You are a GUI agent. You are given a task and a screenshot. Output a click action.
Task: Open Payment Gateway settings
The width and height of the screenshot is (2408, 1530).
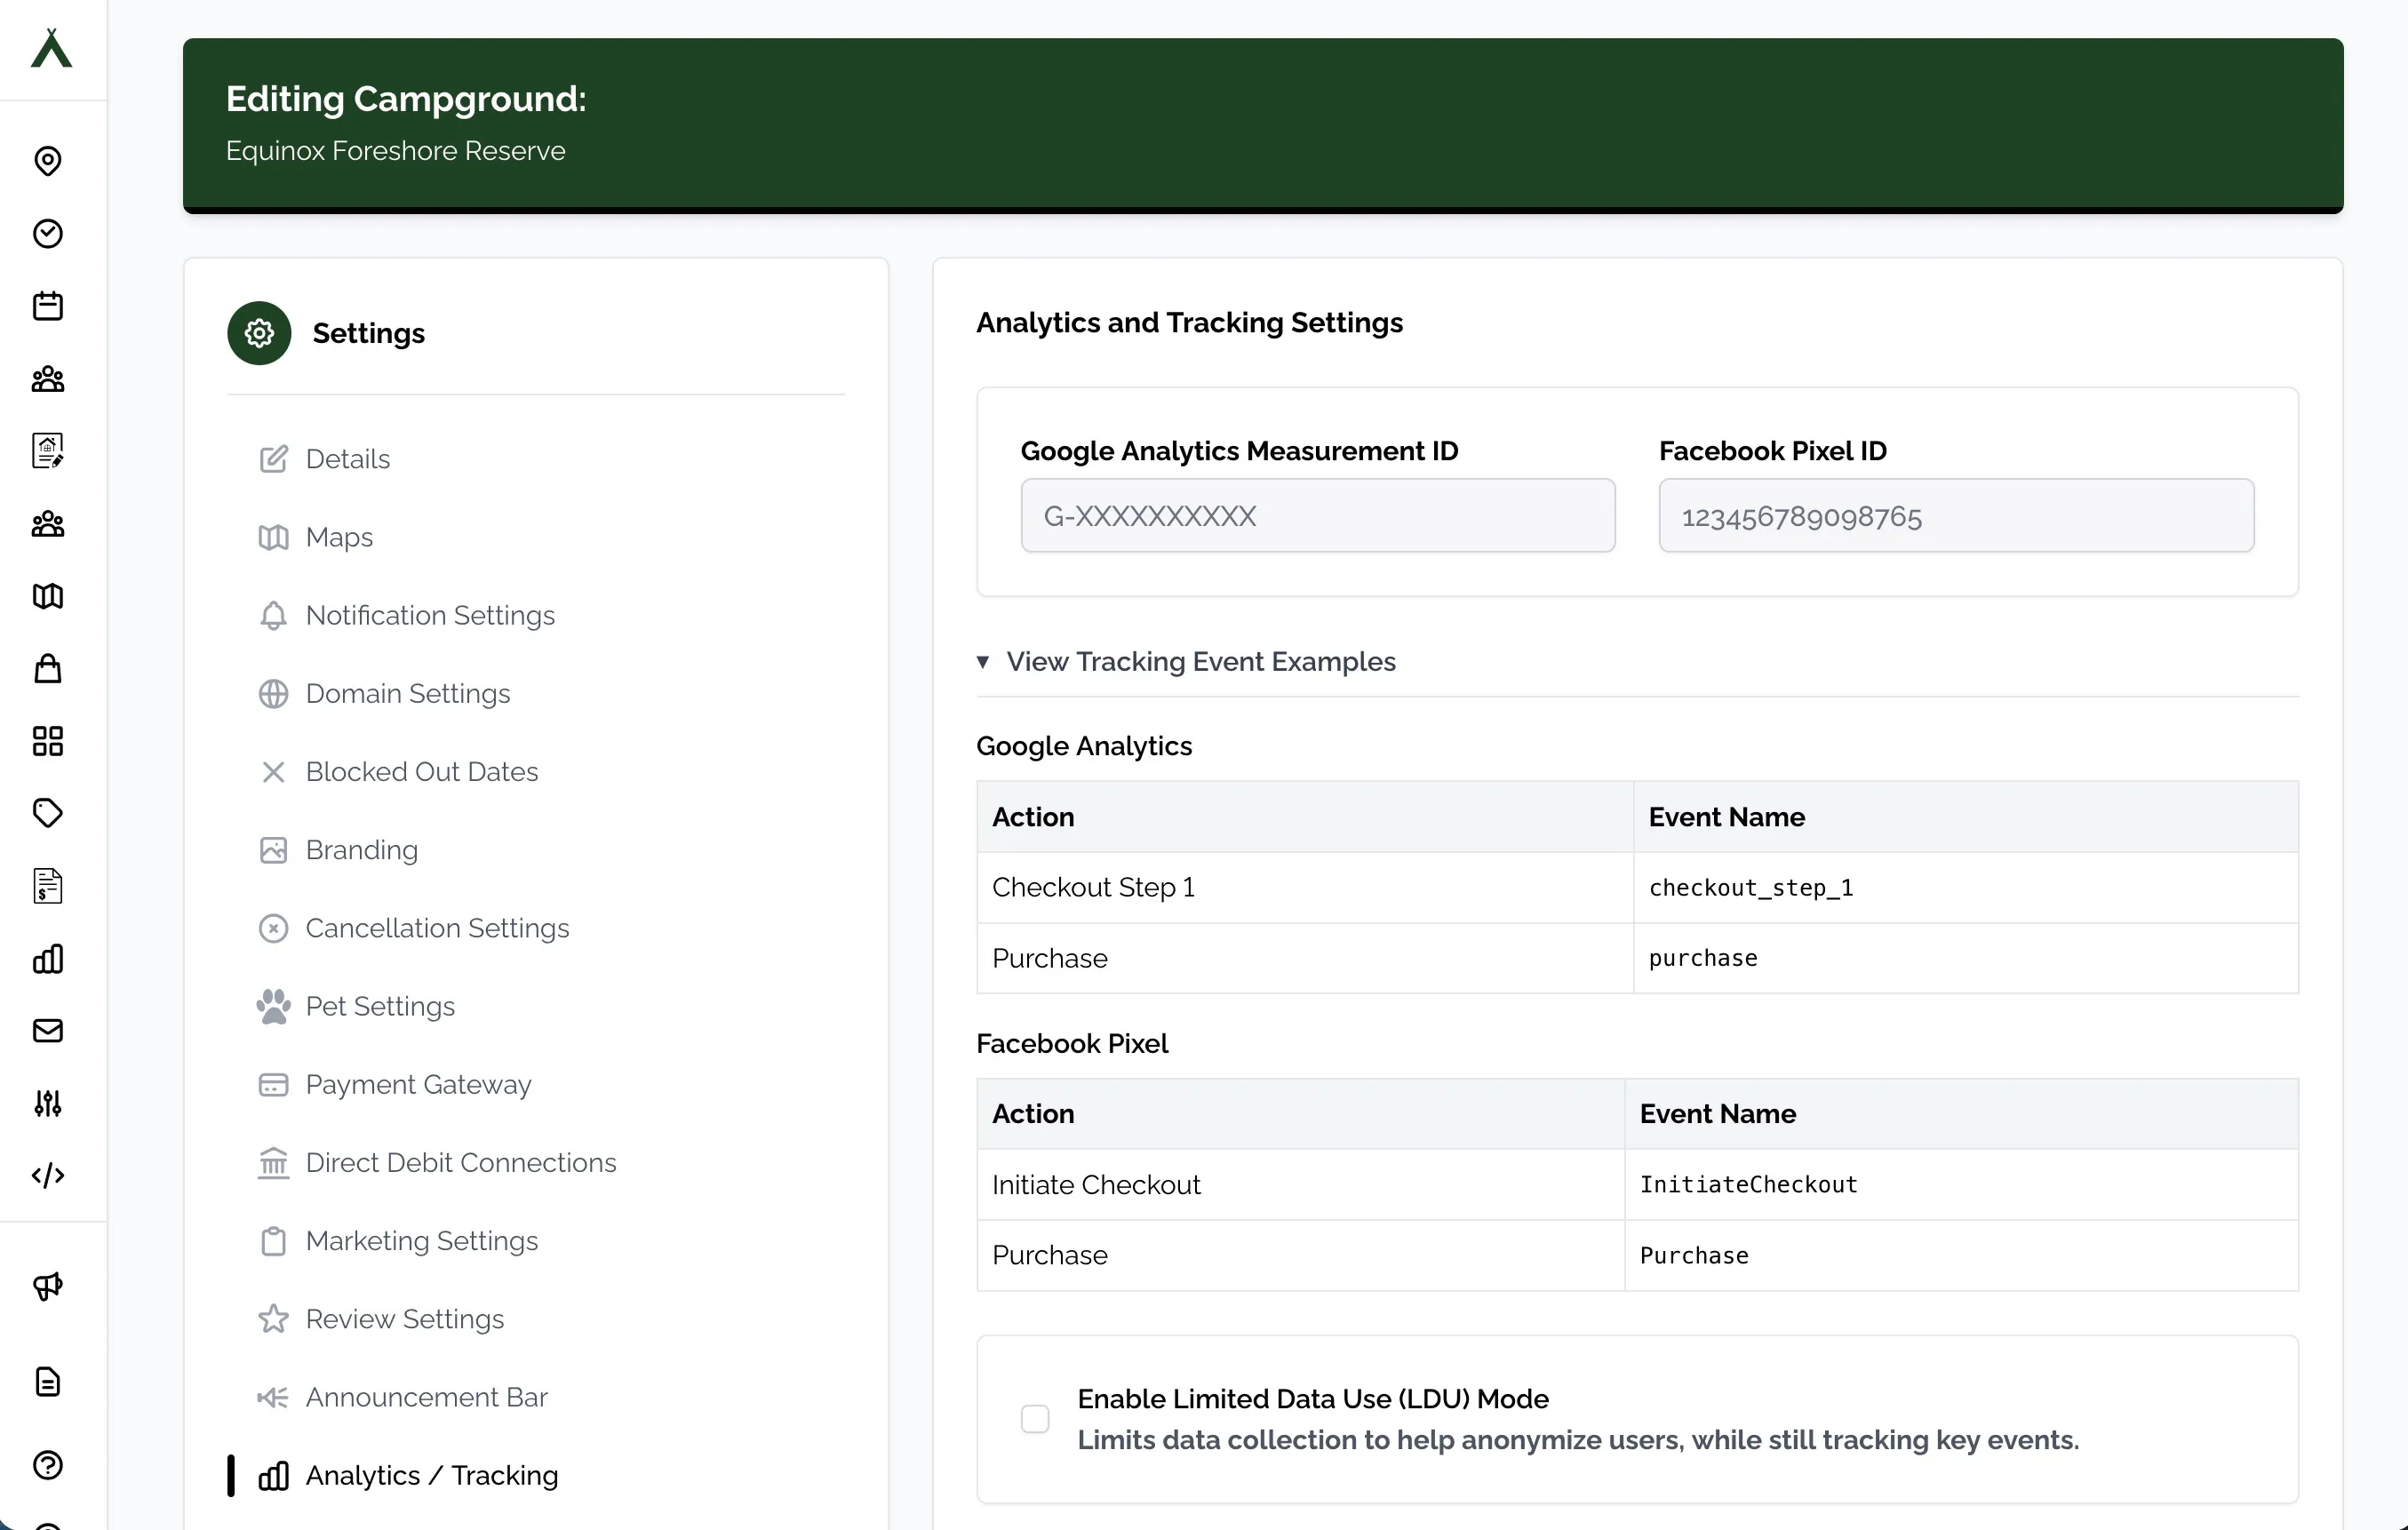[418, 1085]
